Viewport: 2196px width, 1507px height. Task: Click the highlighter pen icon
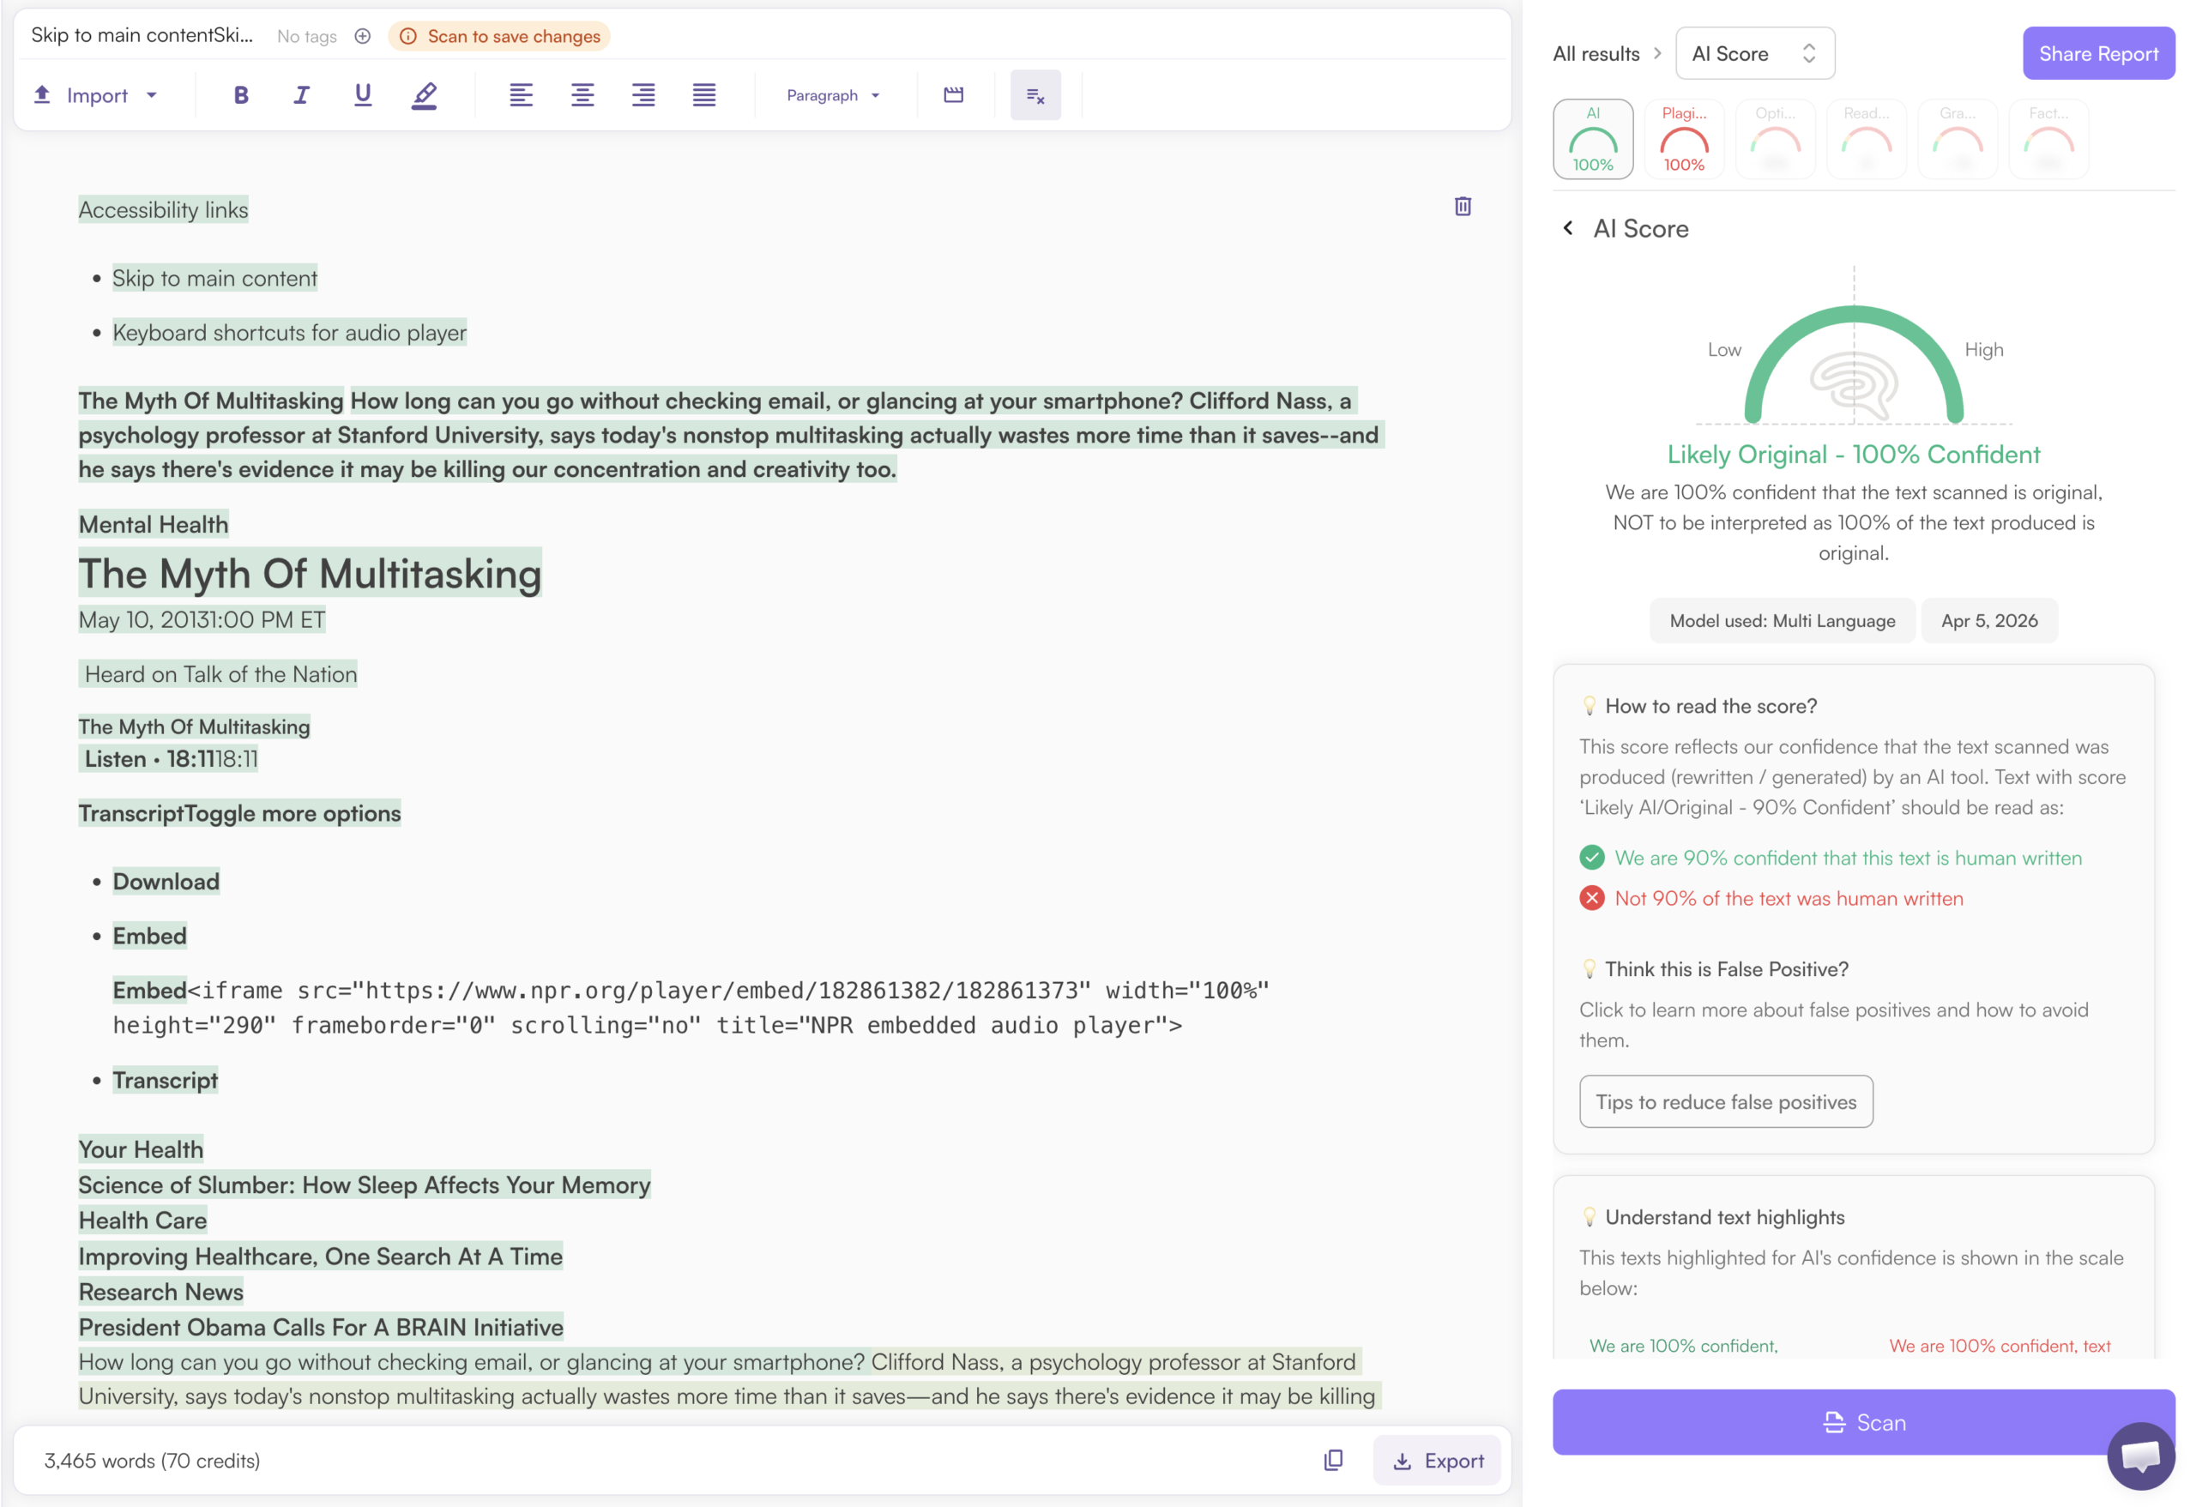pos(425,94)
